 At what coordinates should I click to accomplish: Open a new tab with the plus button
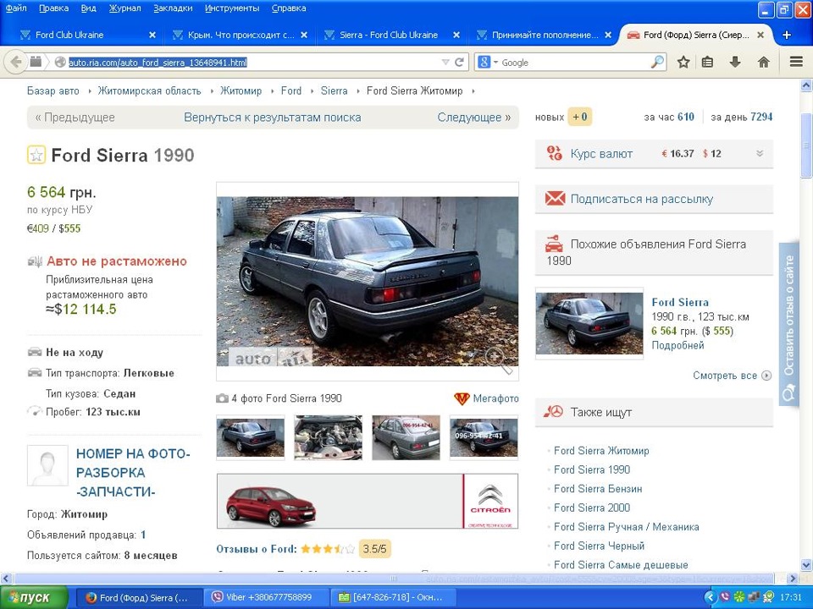(x=787, y=35)
